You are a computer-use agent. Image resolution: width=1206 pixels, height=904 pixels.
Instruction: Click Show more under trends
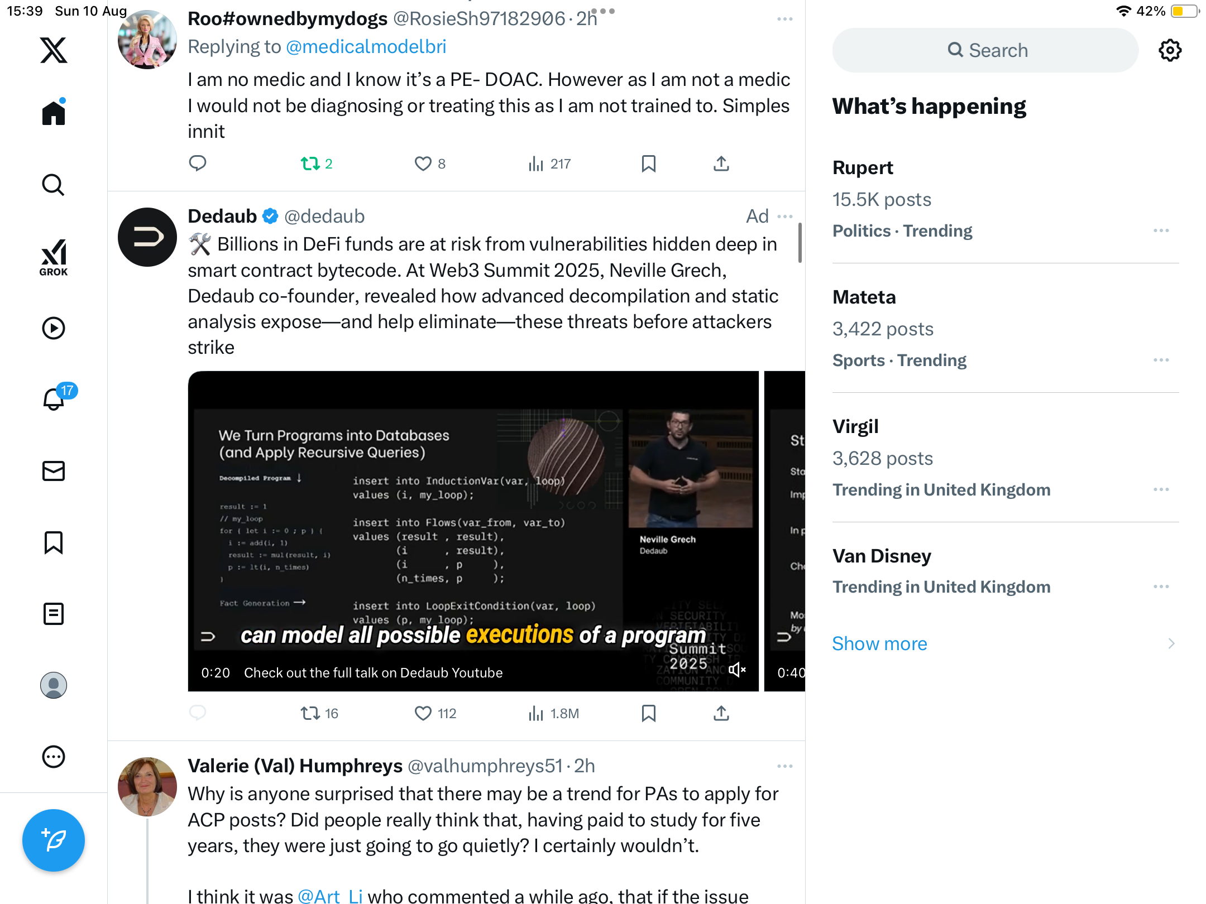(879, 643)
